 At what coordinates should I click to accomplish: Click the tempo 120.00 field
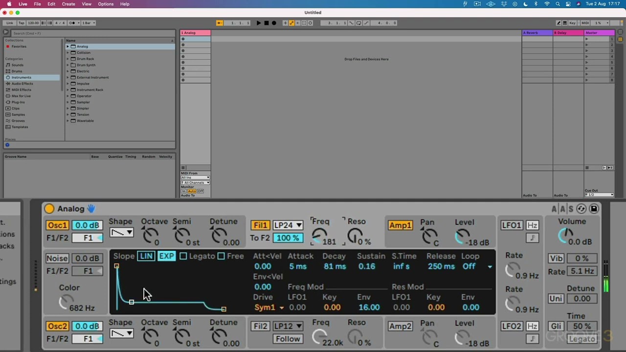tap(33, 23)
